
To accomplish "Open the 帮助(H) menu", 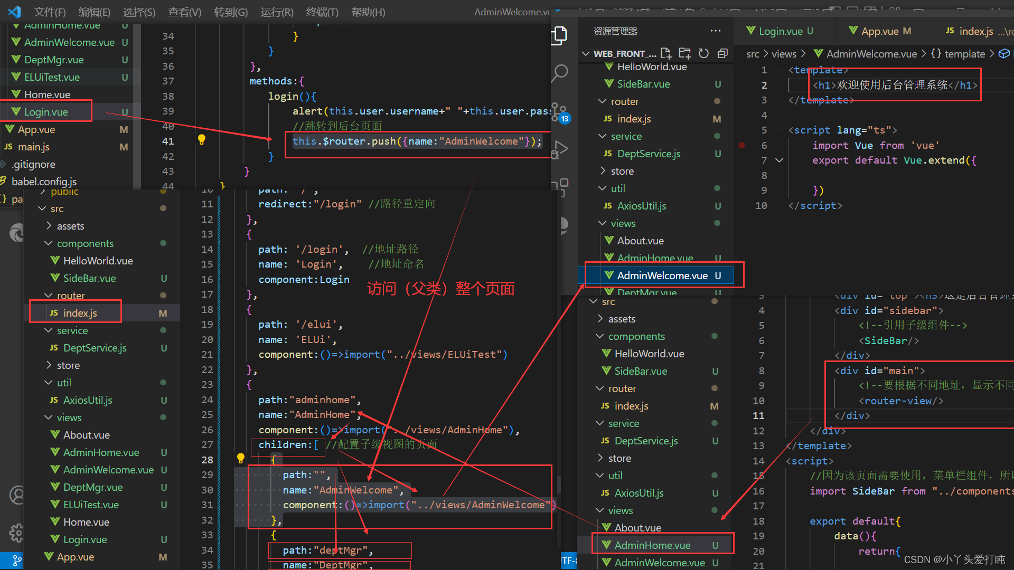I will click(368, 12).
